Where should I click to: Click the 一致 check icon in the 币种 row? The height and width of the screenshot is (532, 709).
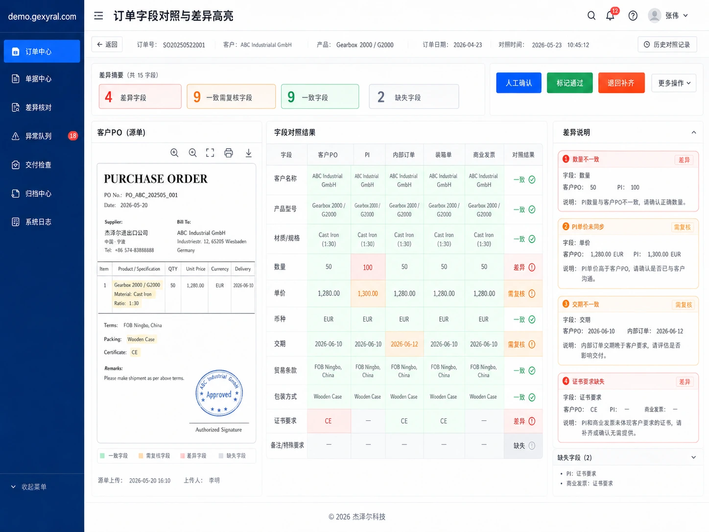[x=532, y=319]
